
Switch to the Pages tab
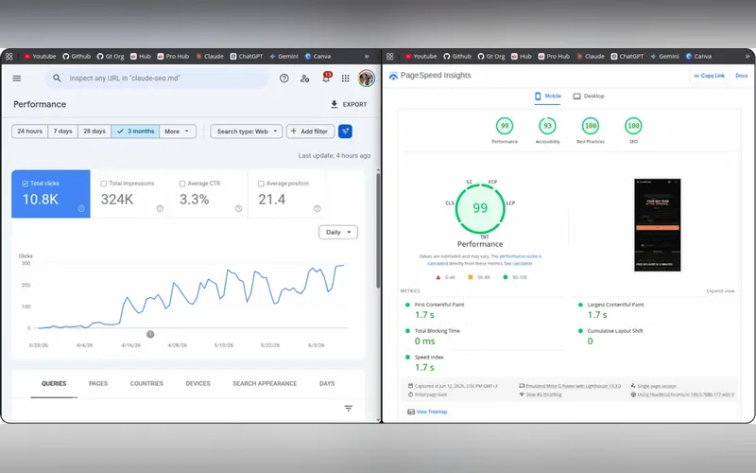pos(98,384)
